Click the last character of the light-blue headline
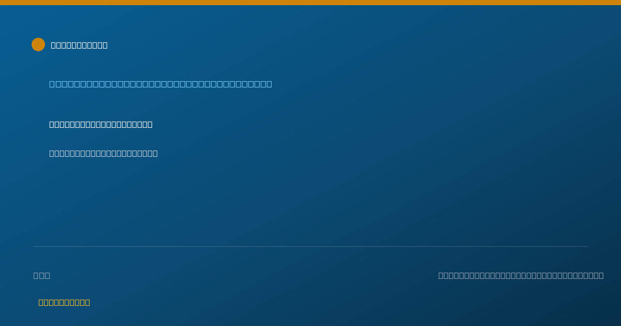 point(269,84)
